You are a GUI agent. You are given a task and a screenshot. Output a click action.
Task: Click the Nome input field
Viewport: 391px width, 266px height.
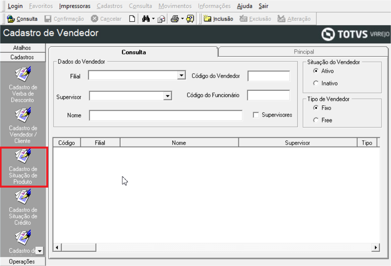(x=166, y=115)
